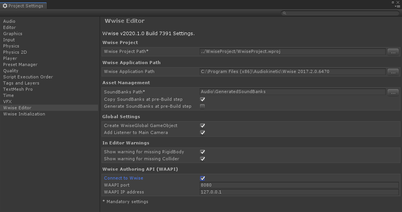Disable Show warning for missing RigidBody
The height and width of the screenshot is (212, 402).
[202, 152]
